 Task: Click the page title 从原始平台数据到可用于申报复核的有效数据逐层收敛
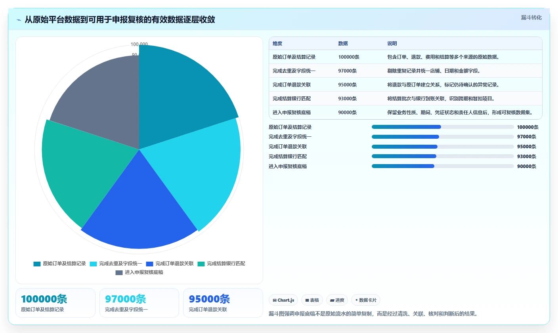click(120, 19)
